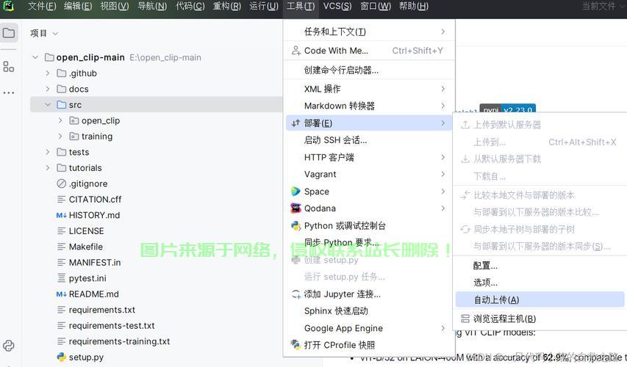Image resolution: width=627 pixels, height=367 pixels.
Task: Select MANIFEST.in in project tree
Action: (95, 263)
